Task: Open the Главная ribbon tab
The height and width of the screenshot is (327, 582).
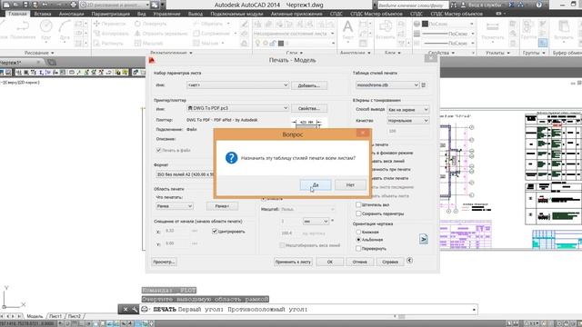Action: pyautogui.click(x=17, y=14)
